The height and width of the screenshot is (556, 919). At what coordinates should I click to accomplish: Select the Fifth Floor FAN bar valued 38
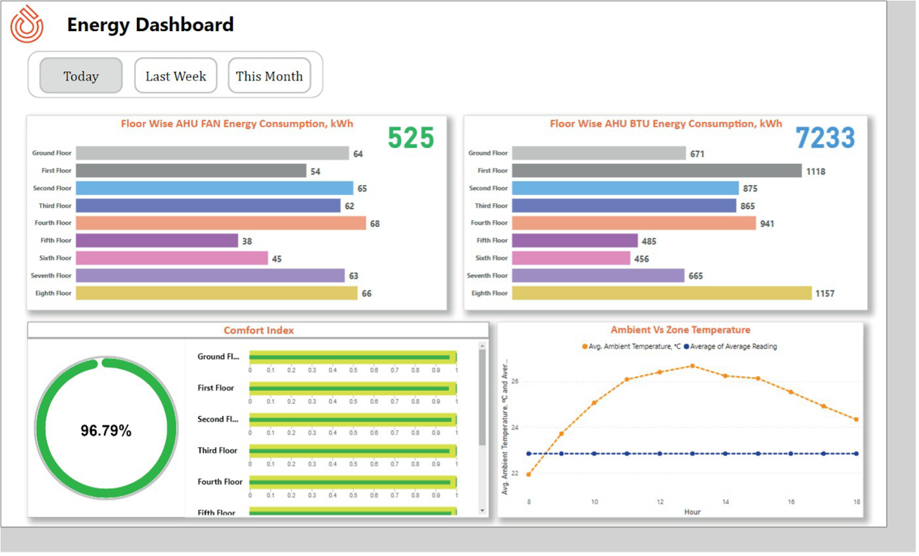[x=157, y=241]
